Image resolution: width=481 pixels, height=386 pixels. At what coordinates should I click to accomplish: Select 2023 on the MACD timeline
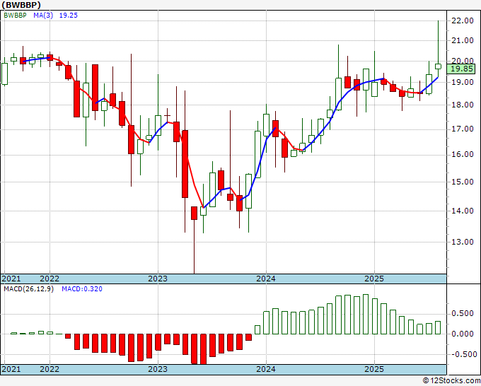point(158,369)
